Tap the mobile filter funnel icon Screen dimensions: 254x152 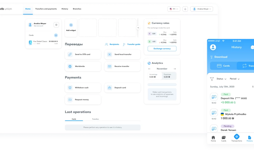(212, 79)
